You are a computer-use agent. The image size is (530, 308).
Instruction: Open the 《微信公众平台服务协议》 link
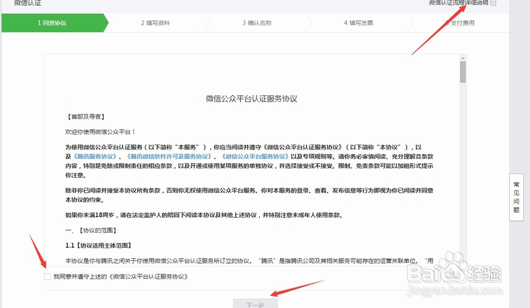(x=255, y=156)
